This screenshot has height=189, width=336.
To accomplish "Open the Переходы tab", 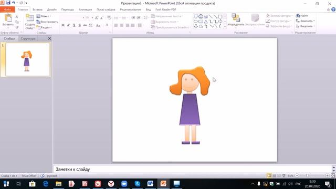I will point(68,9).
